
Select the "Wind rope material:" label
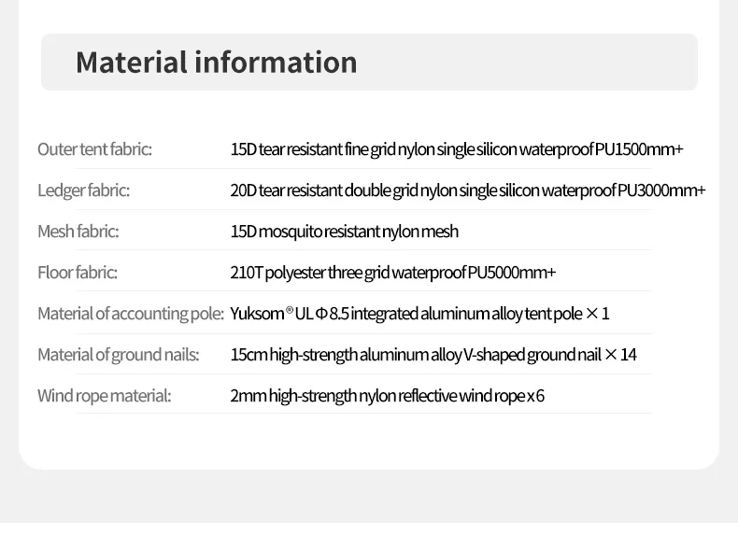104,396
